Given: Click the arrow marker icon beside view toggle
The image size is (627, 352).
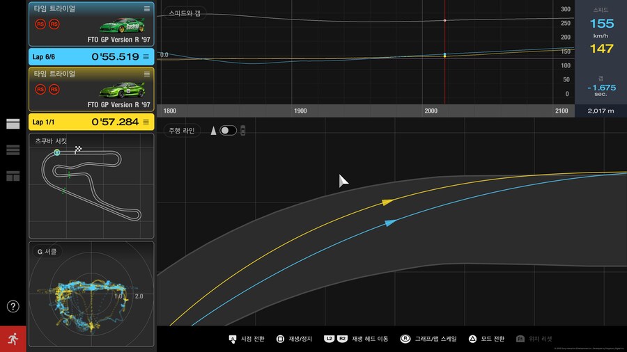Looking at the screenshot, I should [214, 130].
